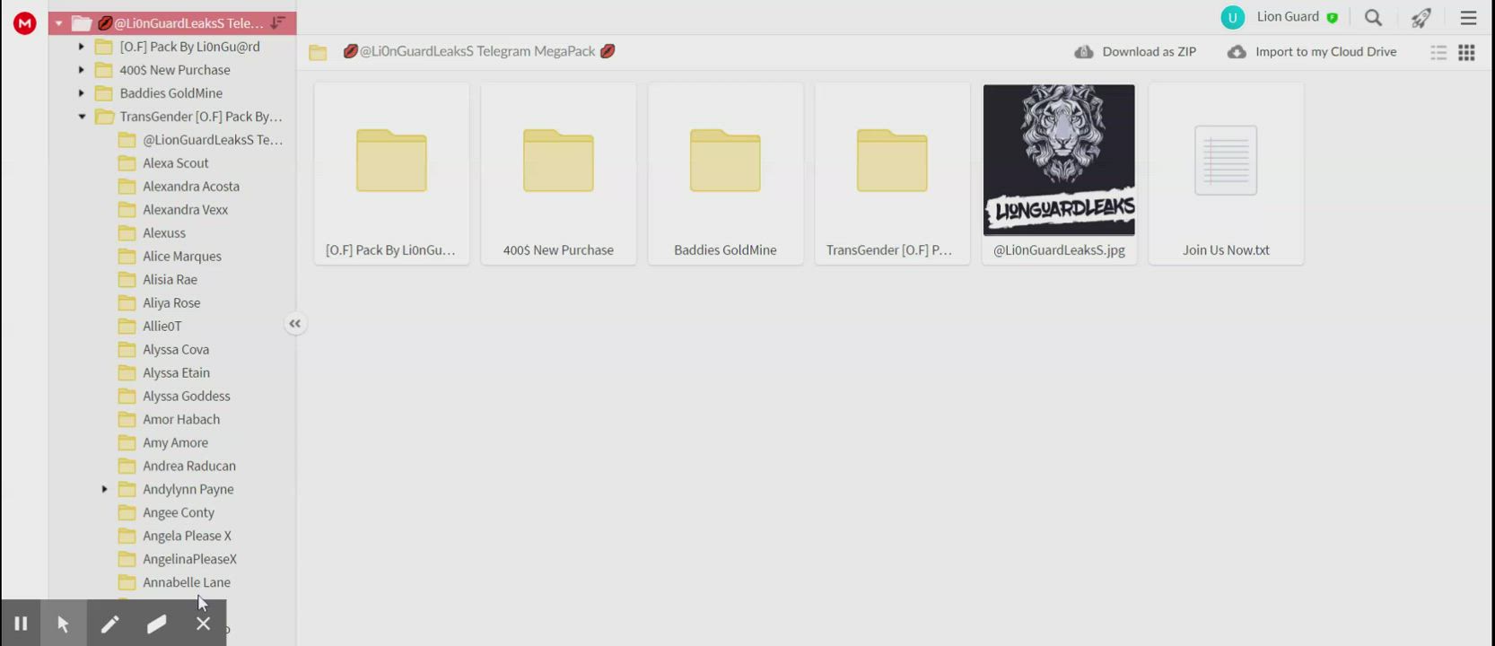Select Alyssa Goddess folder in tree

pyautogui.click(x=187, y=397)
